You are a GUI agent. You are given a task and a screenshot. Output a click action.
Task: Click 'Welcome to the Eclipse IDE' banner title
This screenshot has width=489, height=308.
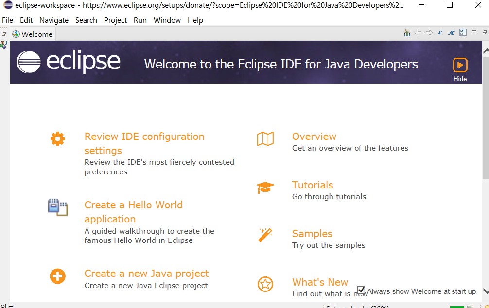point(280,64)
